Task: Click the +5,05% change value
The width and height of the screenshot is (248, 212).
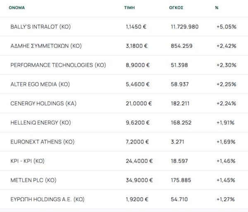Action: click(226, 27)
